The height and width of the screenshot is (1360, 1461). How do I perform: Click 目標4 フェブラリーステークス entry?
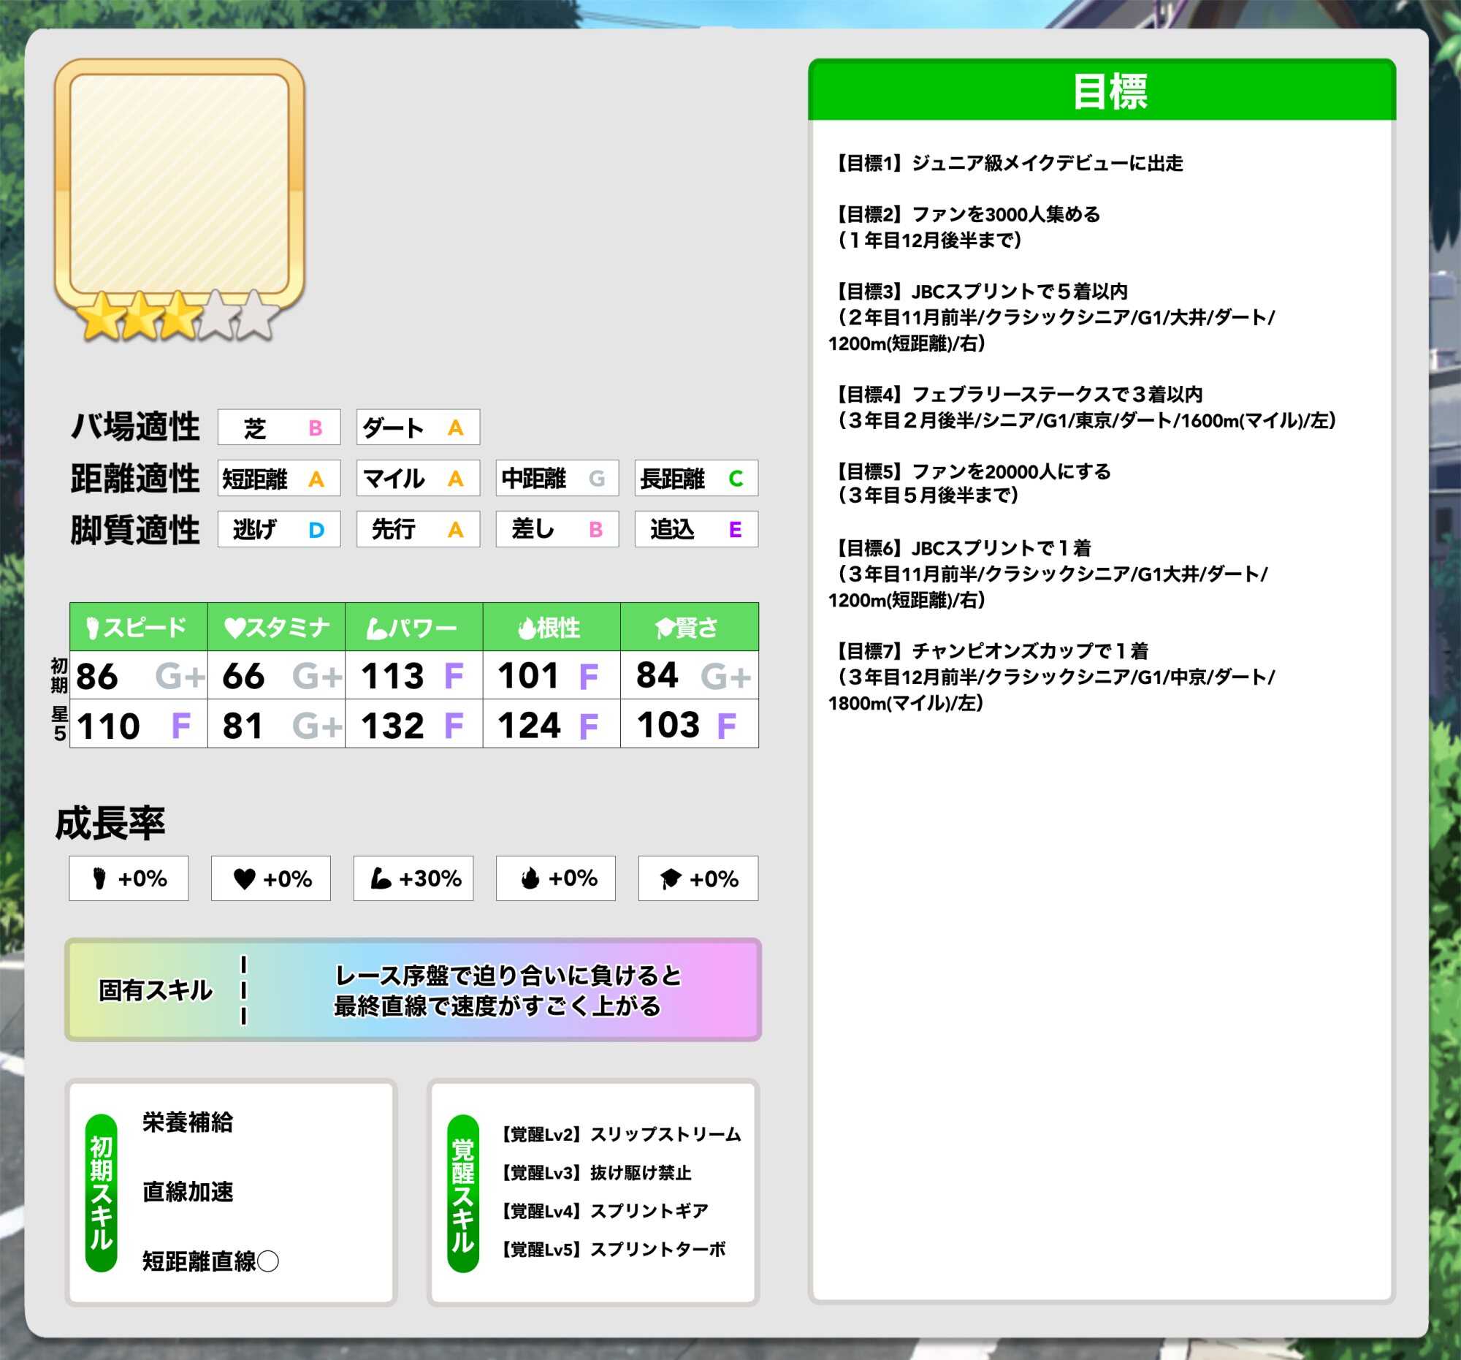[1083, 407]
